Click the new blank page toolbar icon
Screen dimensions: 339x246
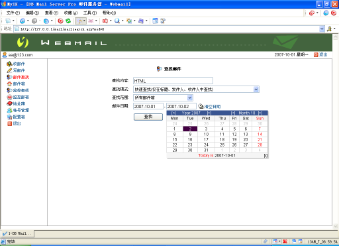point(8,21)
